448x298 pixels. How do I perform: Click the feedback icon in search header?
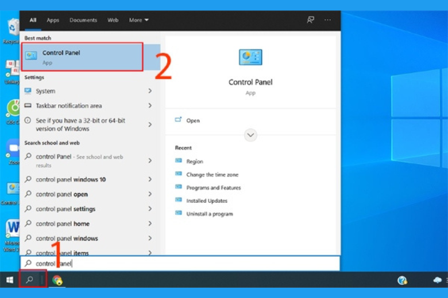tap(310, 20)
